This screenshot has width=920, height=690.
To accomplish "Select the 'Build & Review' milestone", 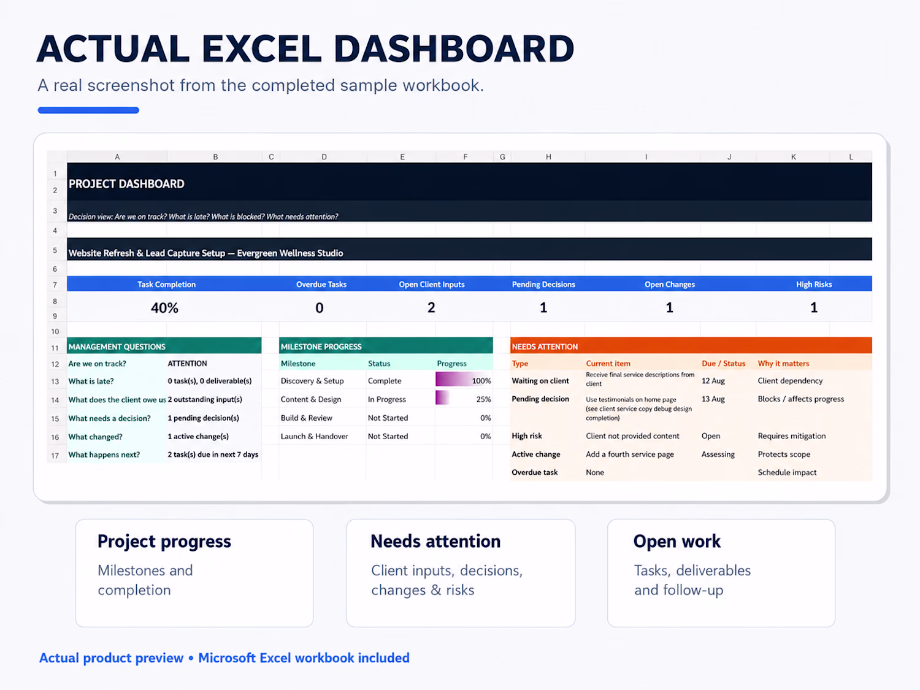I will tap(307, 418).
